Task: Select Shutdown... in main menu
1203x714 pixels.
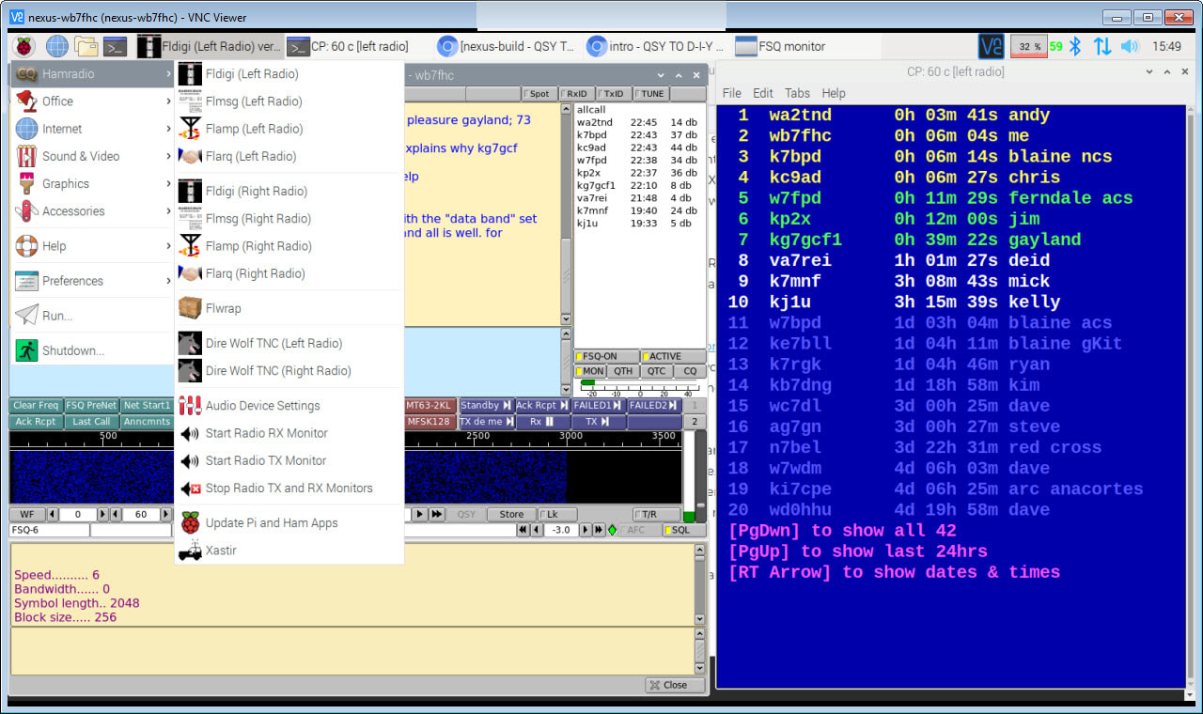Action: tap(92, 350)
